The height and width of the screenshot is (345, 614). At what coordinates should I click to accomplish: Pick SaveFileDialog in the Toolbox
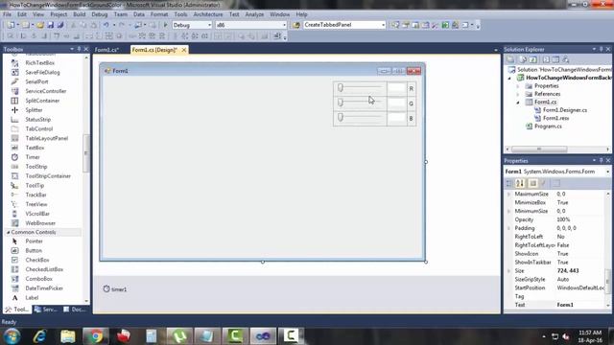pos(42,73)
